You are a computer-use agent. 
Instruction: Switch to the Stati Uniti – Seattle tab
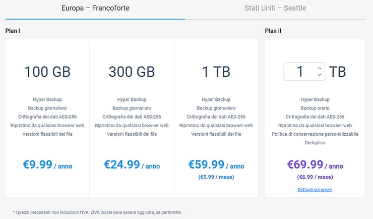coord(275,8)
